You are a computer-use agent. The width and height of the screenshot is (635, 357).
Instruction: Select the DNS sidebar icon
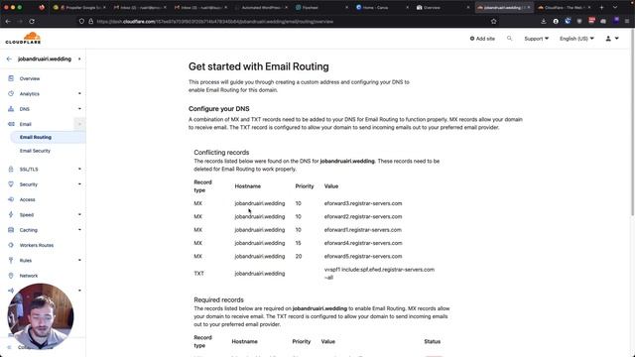point(11,109)
